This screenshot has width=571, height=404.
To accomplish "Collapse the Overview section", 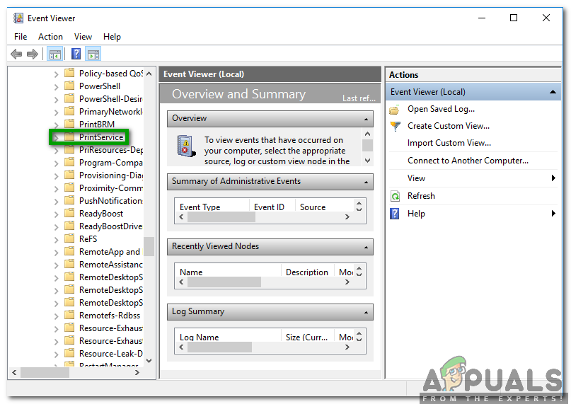I will [366, 119].
